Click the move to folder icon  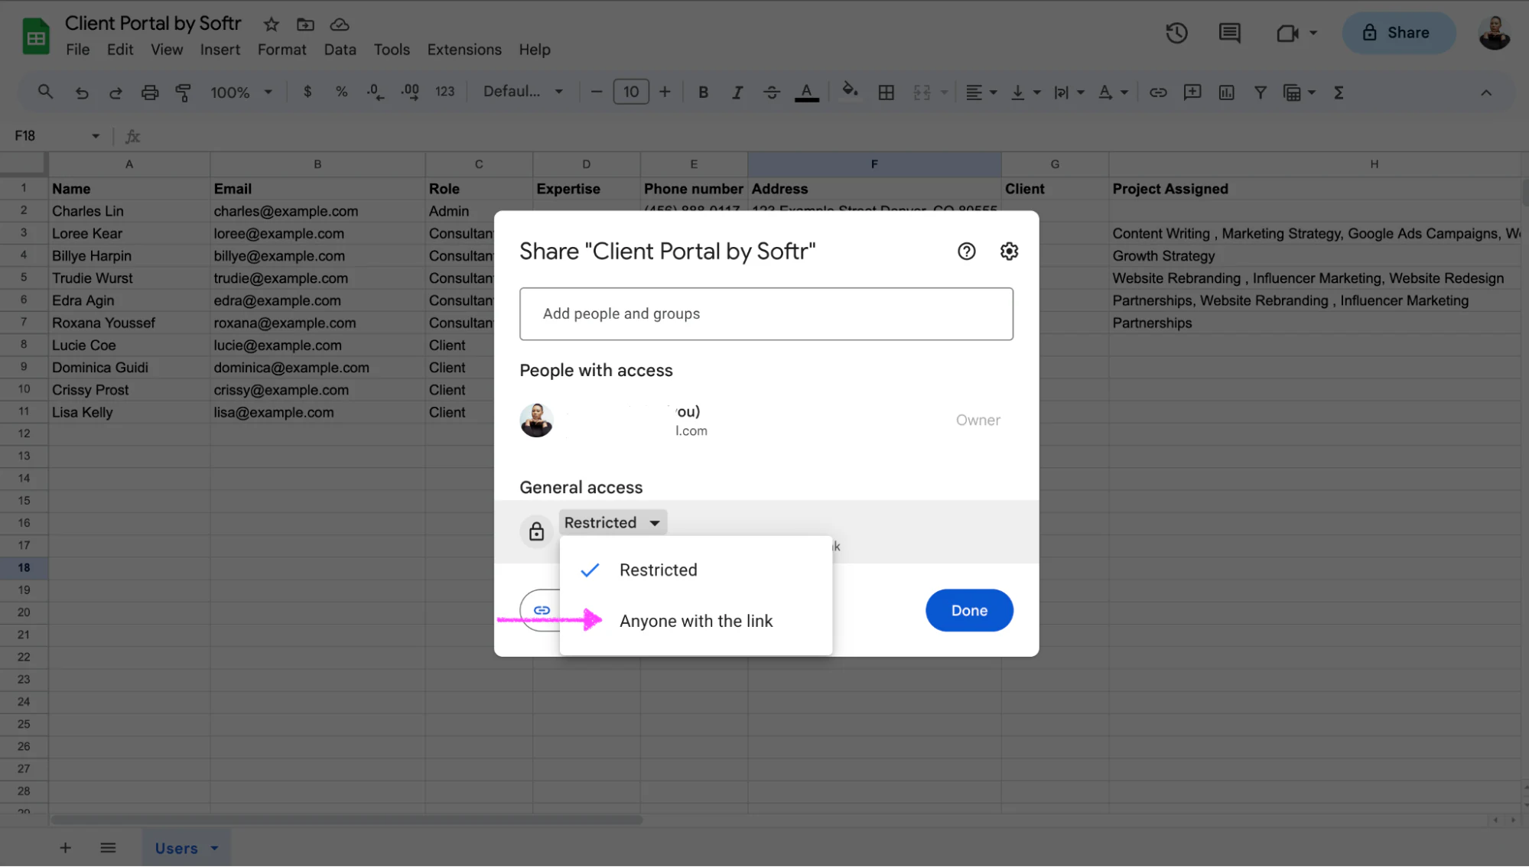pos(305,24)
